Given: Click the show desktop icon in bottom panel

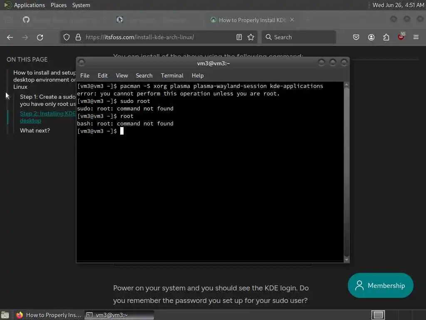Looking at the screenshot, I should click(5, 315).
